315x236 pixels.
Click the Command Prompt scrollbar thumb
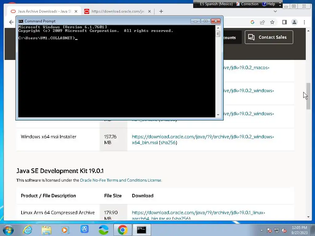(x=218, y=33)
